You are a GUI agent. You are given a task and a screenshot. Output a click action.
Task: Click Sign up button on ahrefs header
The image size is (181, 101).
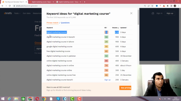(170, 13)
